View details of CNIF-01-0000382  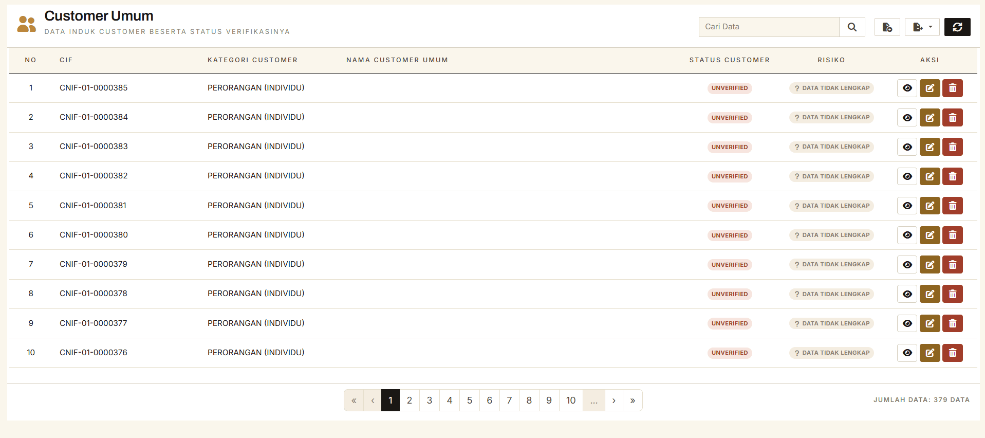coord(907,176)
